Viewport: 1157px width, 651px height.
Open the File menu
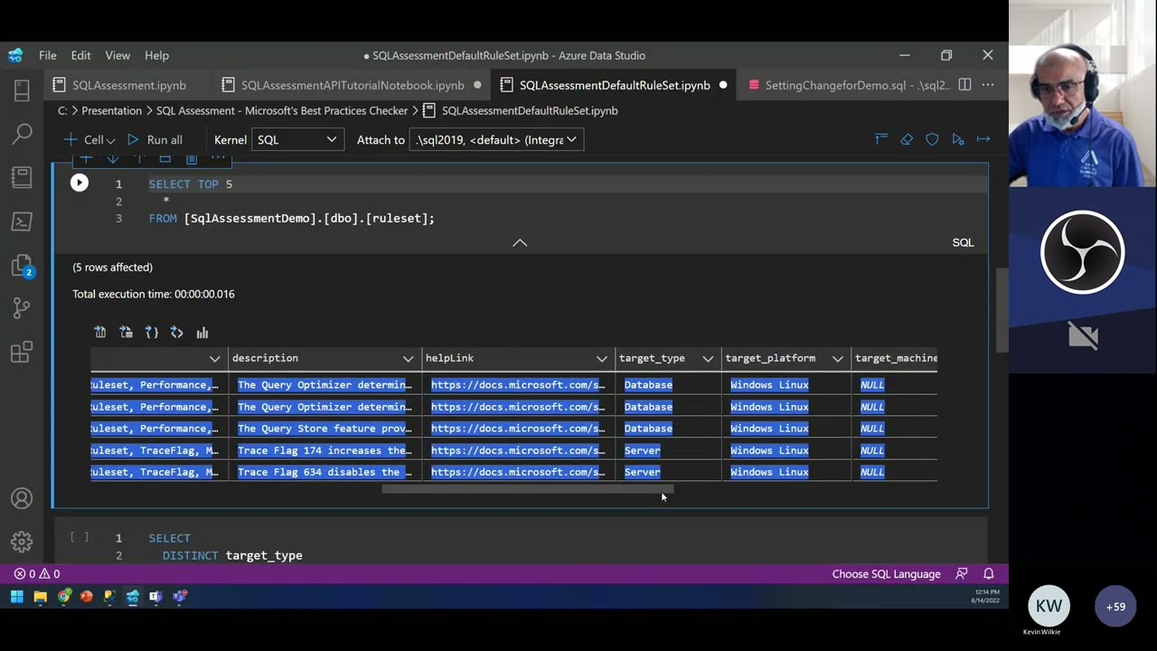coord(48,55)
